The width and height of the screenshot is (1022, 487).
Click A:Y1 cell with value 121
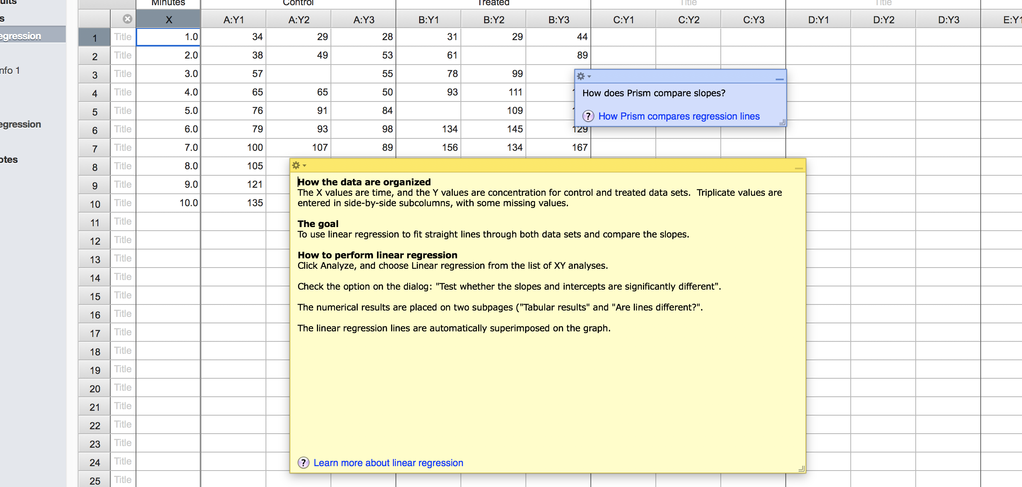[233, 185]
